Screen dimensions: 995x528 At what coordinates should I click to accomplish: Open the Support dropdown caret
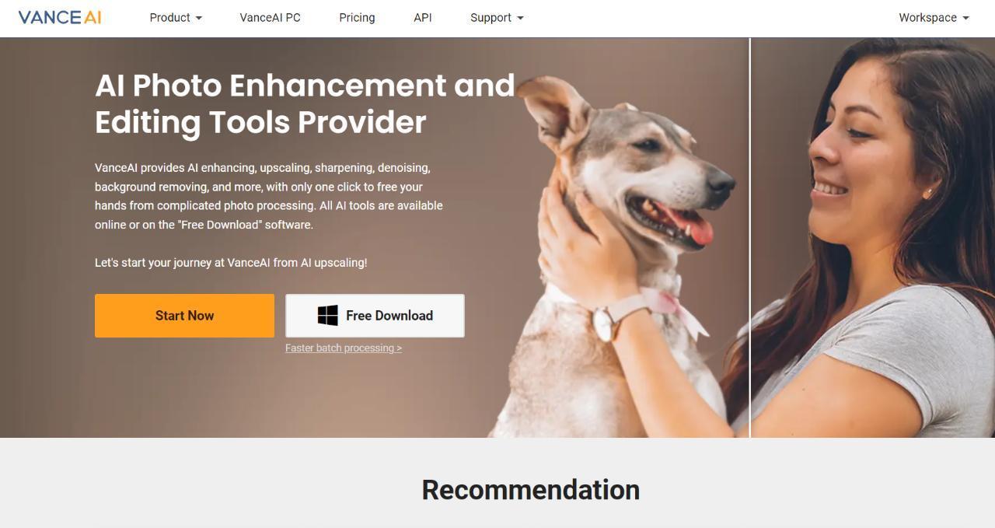[x=520, y=18]
